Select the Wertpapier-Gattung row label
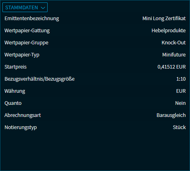 [x=27, y=31]
